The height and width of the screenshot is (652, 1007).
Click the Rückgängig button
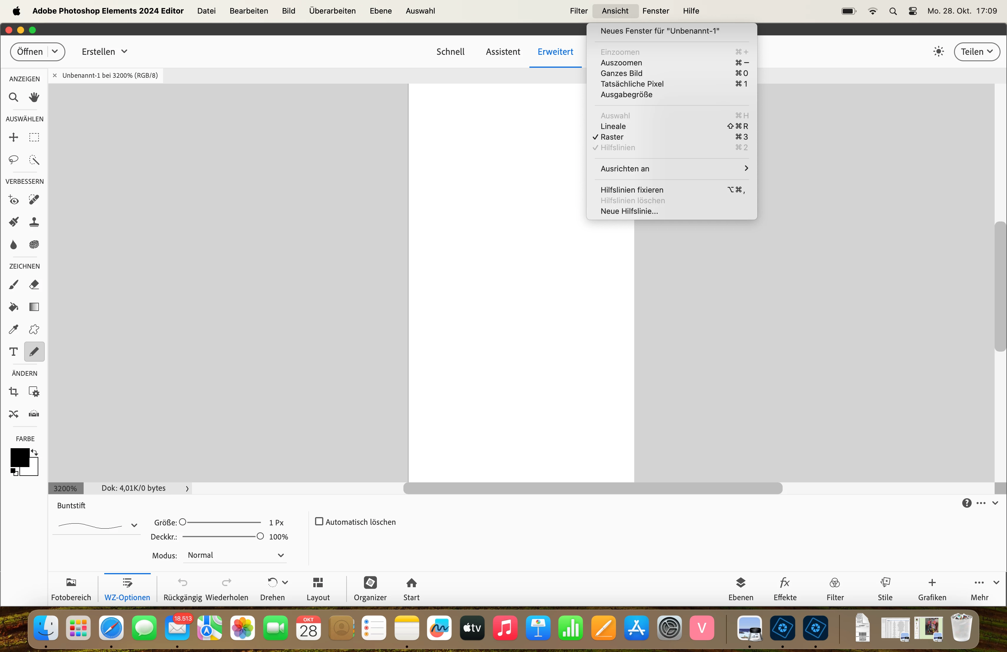(x=182, y=588)
